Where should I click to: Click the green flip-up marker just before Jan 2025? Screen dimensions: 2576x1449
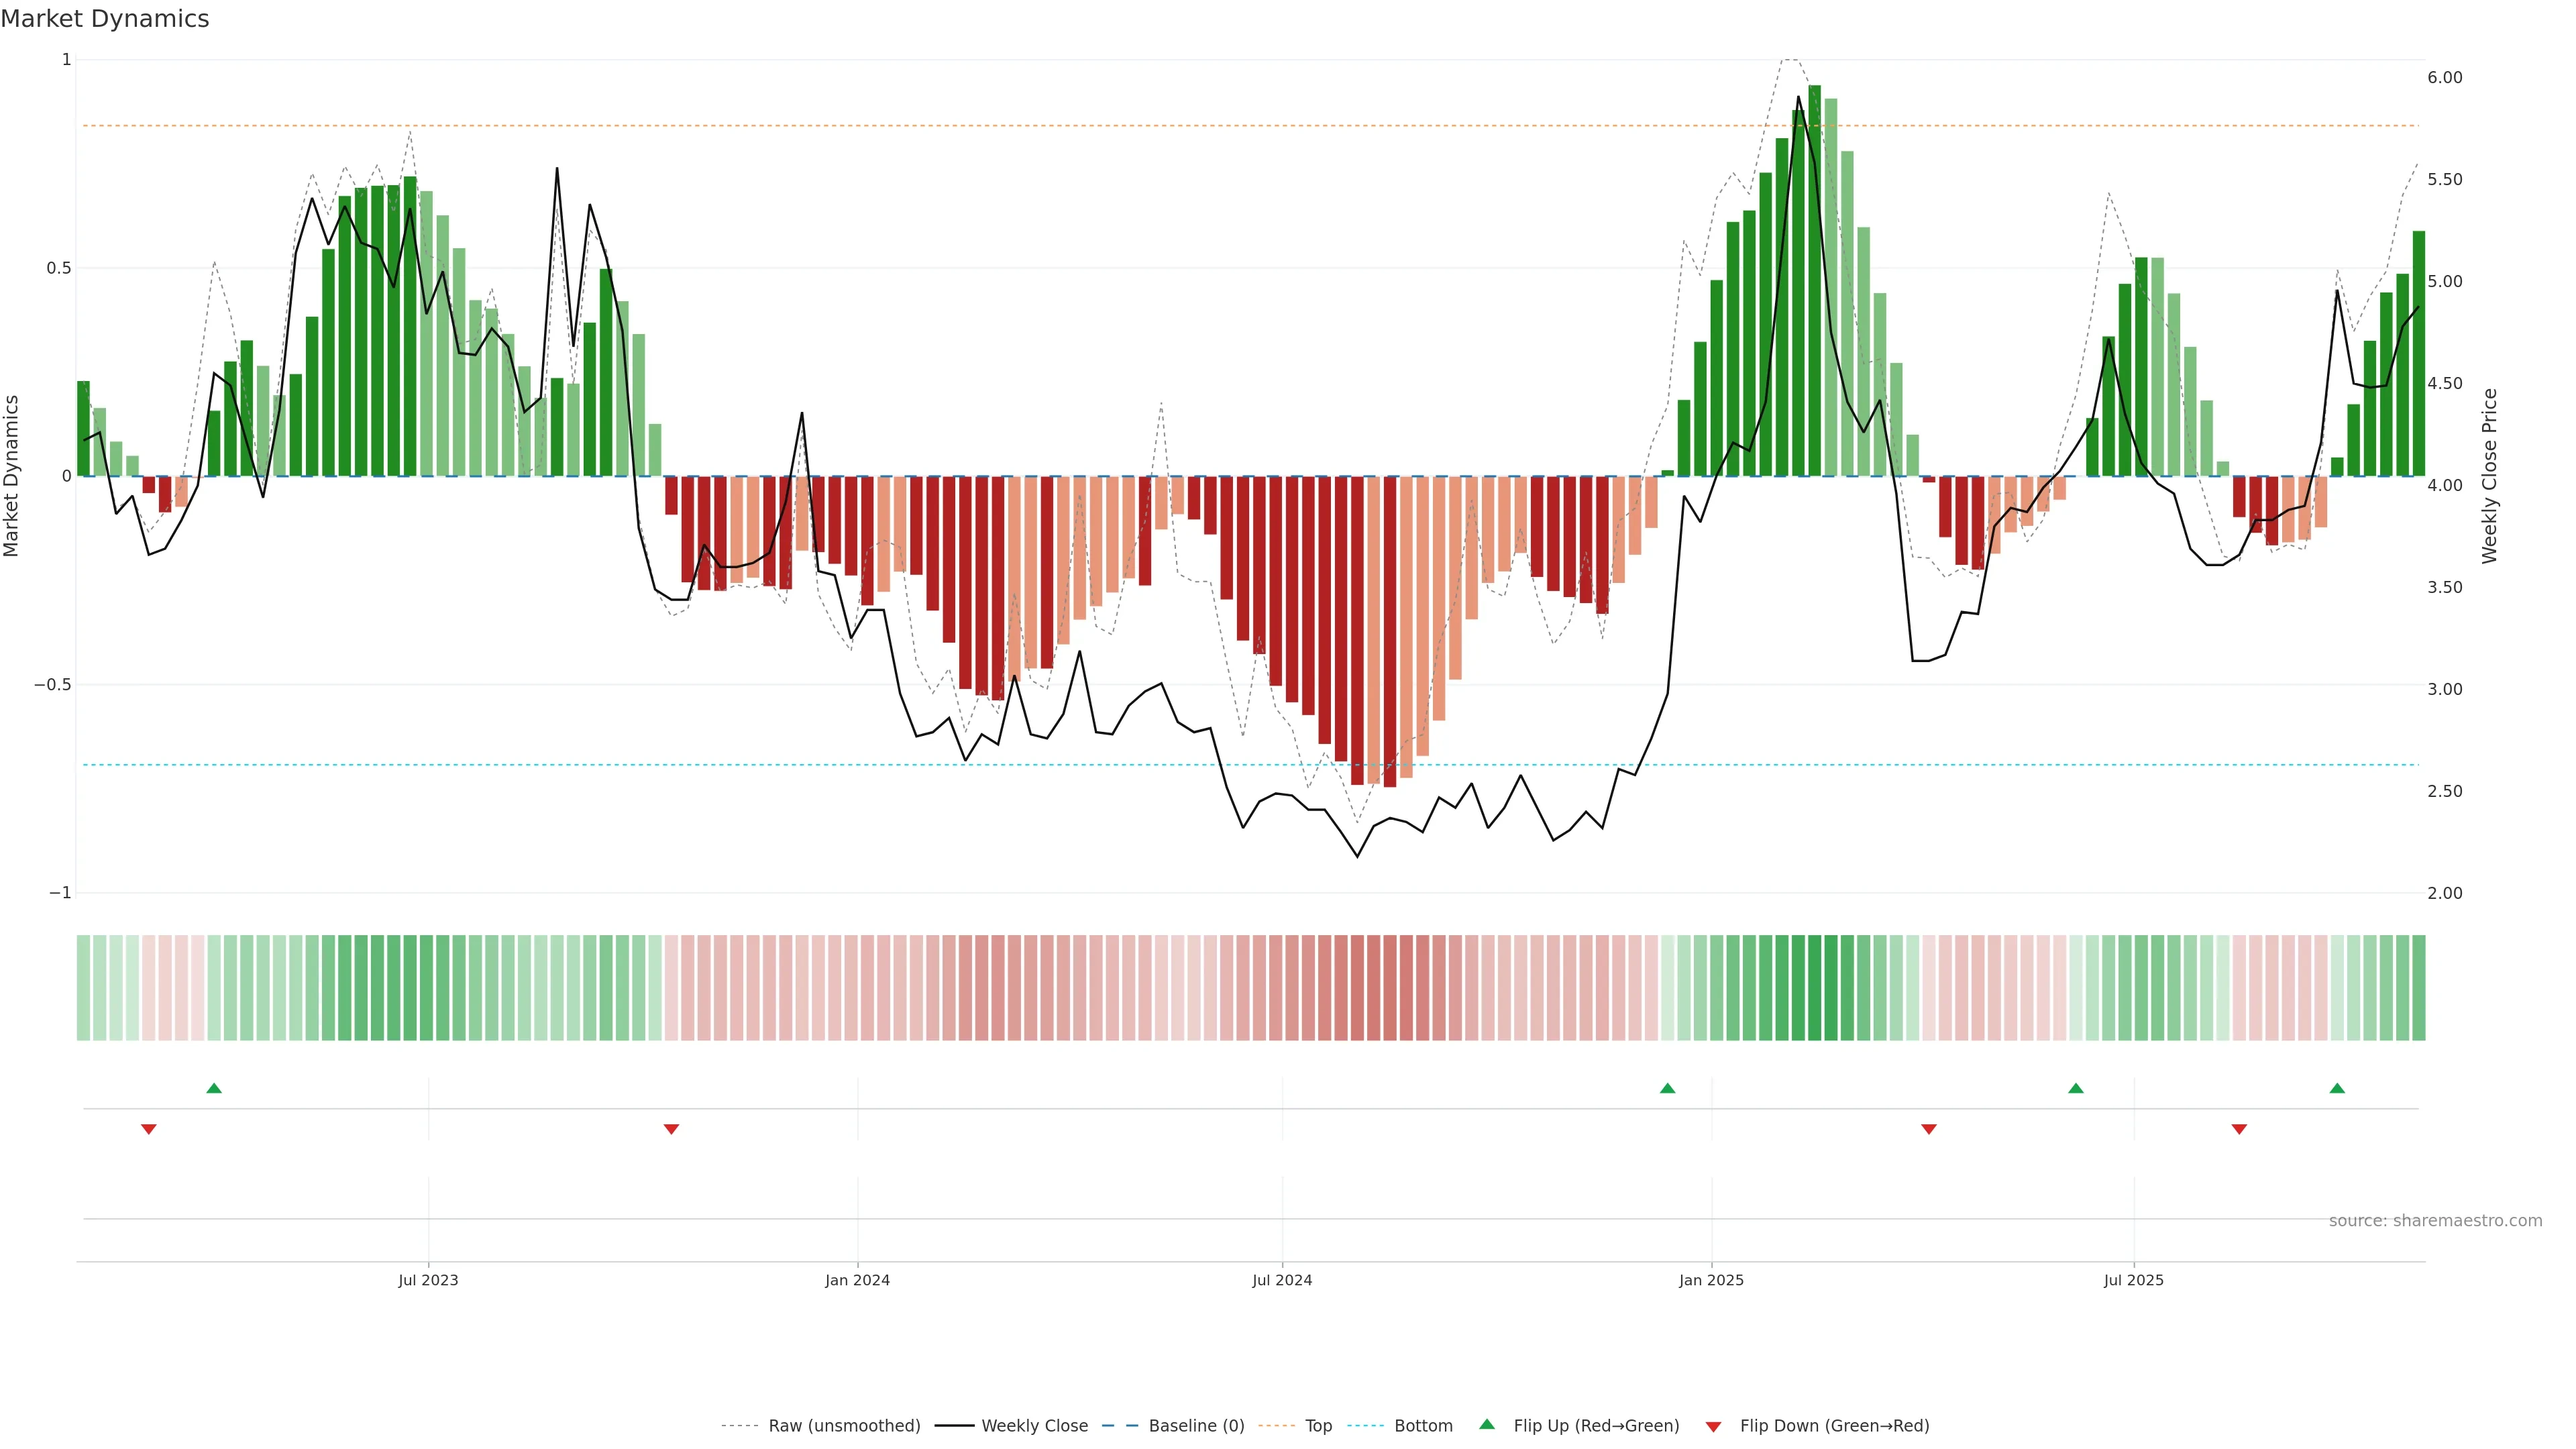pos(1667,1088)
